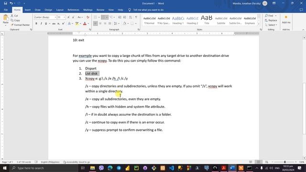Viewport: 306px width, 172px height.
Task: Apply the Subtitle style
Action: 221,20
